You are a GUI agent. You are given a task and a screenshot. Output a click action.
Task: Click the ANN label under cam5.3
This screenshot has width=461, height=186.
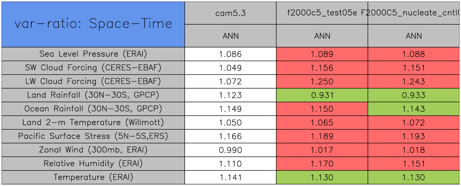tap(231, 36)
